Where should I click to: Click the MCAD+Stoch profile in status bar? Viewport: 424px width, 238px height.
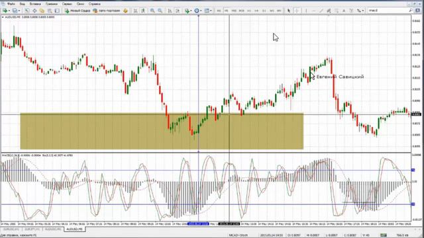pos(238,235)
